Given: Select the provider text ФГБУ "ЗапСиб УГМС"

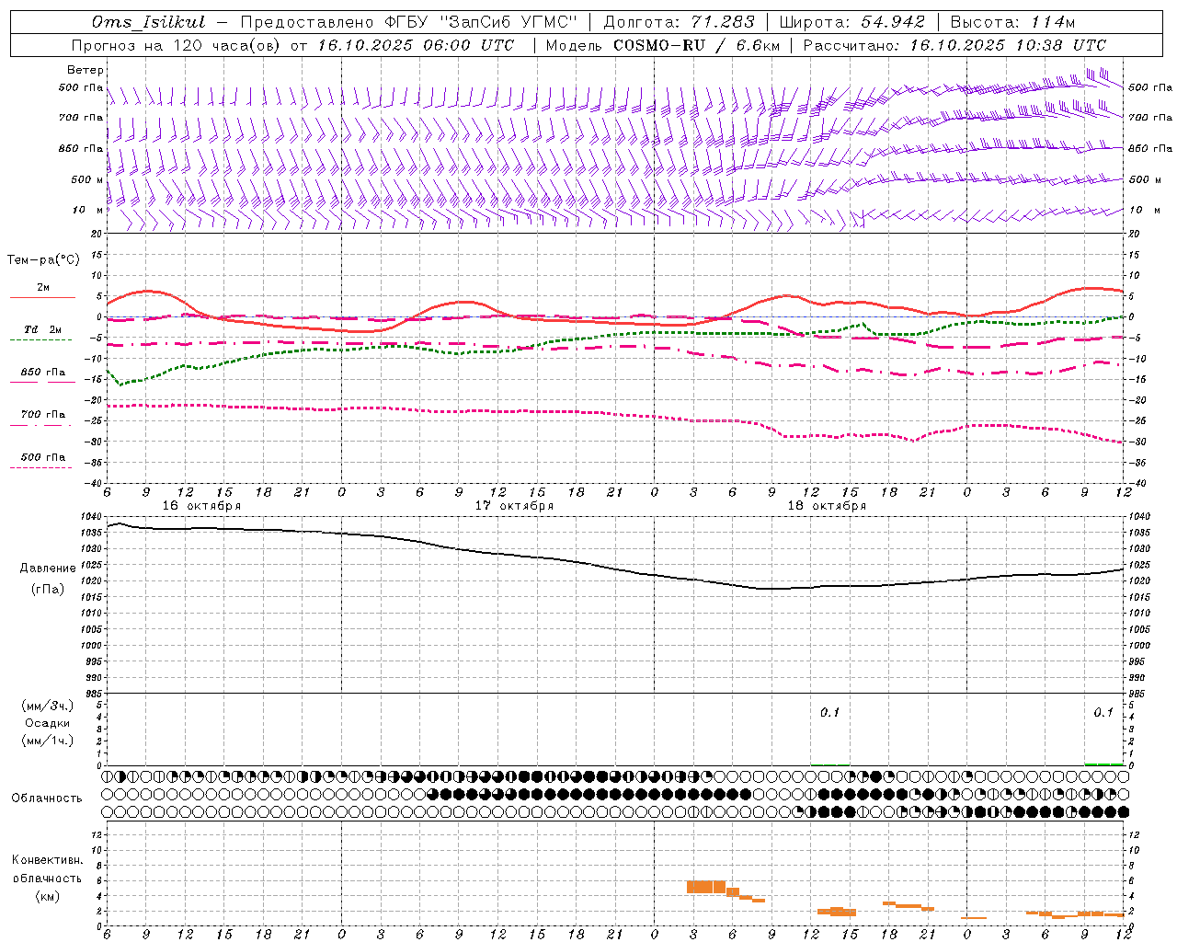Looking at the screenshot, I should [482, 21].
